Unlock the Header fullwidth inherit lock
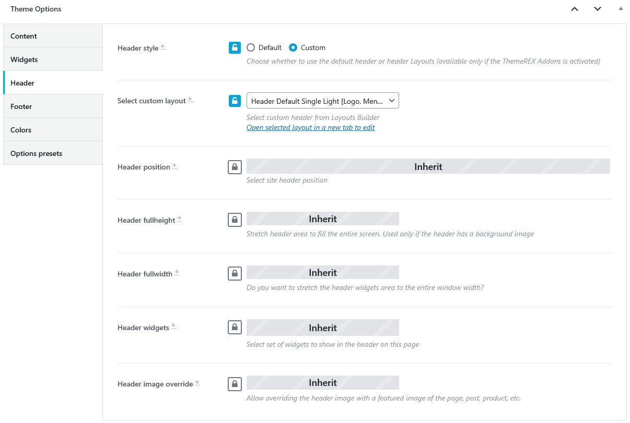The width and height of the screenshot is (630, 423). click(235, 273)
